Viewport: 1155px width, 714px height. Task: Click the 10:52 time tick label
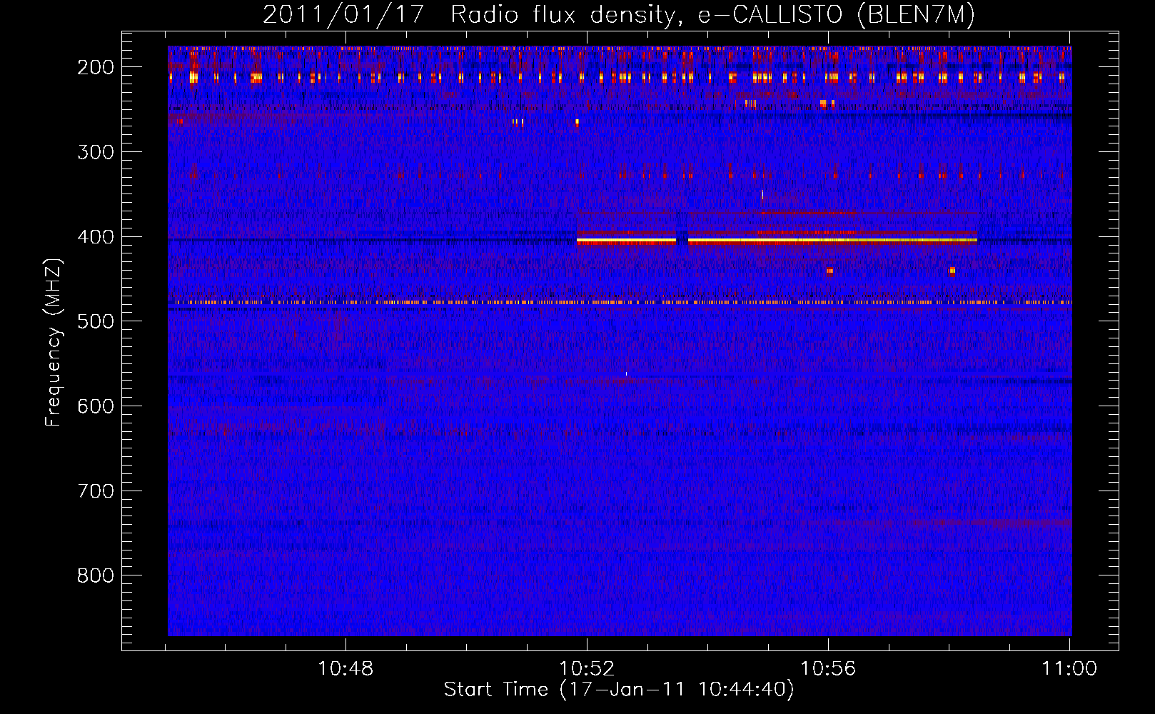pyautogui.click(x=587, y=668)
